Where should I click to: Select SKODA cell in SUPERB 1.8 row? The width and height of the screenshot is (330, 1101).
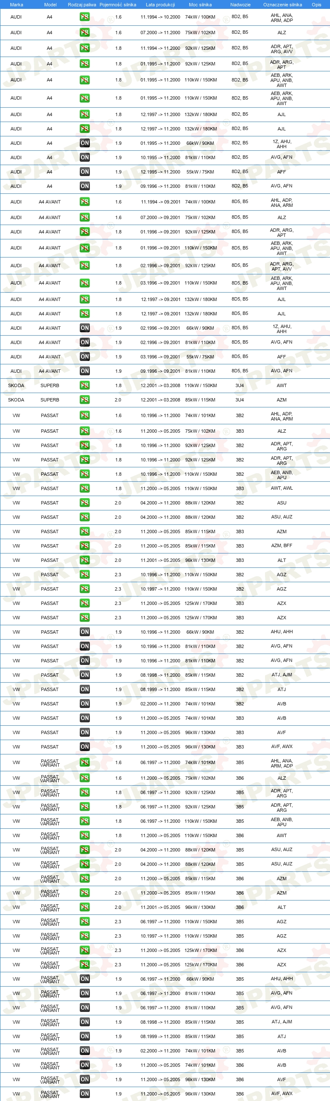[x=16, y=385]
